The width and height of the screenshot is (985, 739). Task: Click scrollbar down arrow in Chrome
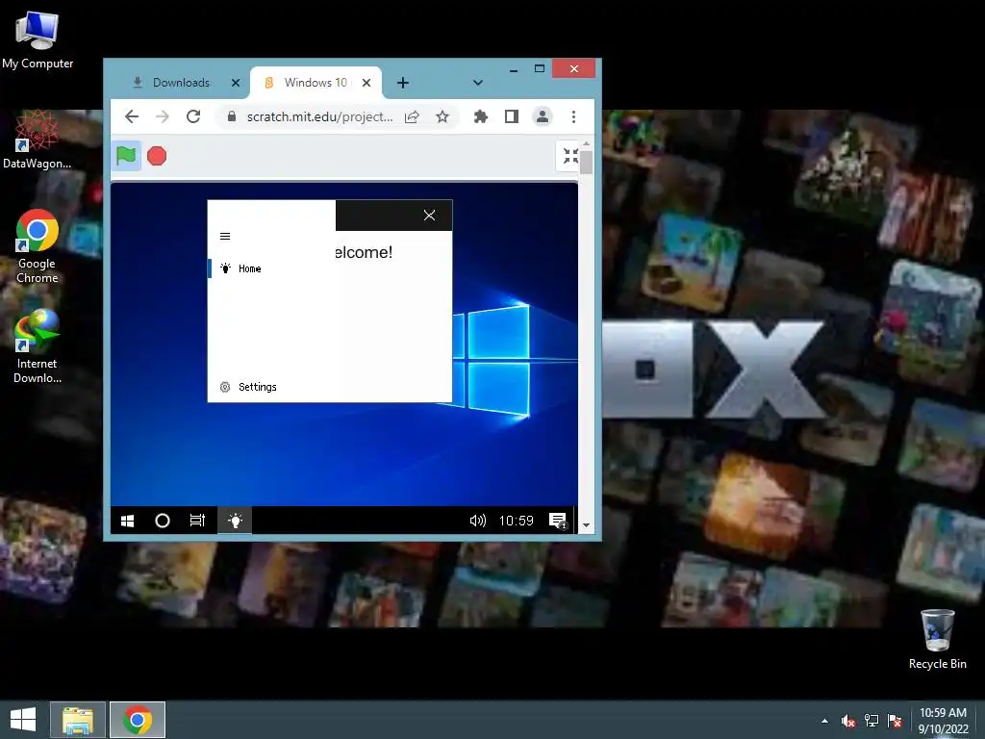click(586, 526)
